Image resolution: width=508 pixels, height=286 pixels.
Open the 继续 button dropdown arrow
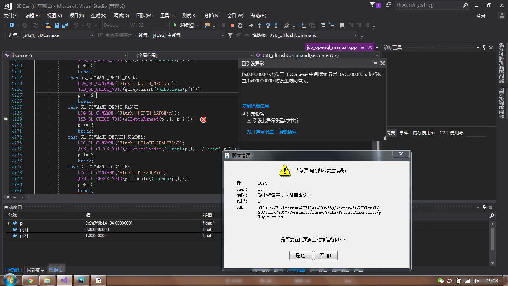pos(198,25)
